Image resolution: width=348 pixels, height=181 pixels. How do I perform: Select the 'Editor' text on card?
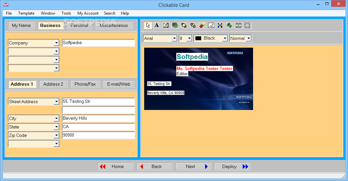[182, 74]
